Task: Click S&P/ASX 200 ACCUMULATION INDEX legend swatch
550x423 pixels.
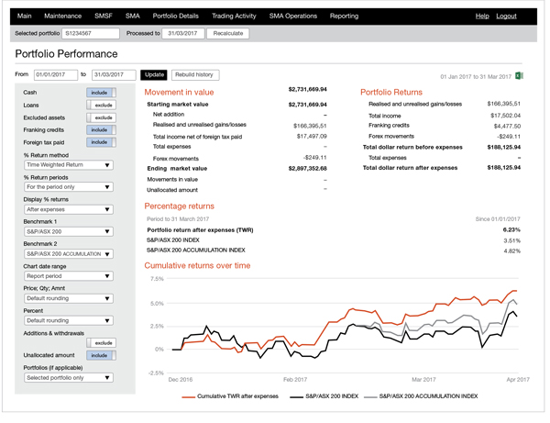Action: point(370,397)
